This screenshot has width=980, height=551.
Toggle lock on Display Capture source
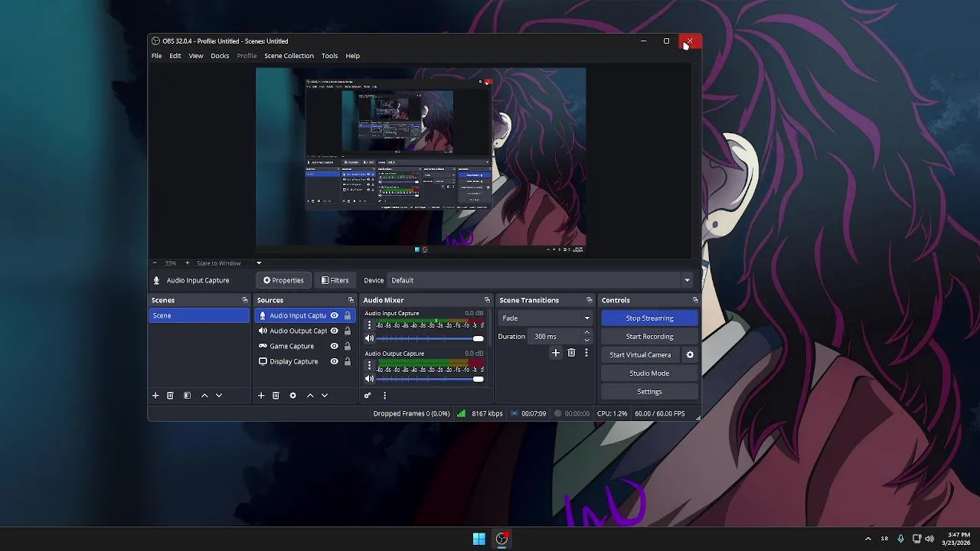tap(348, 361)
